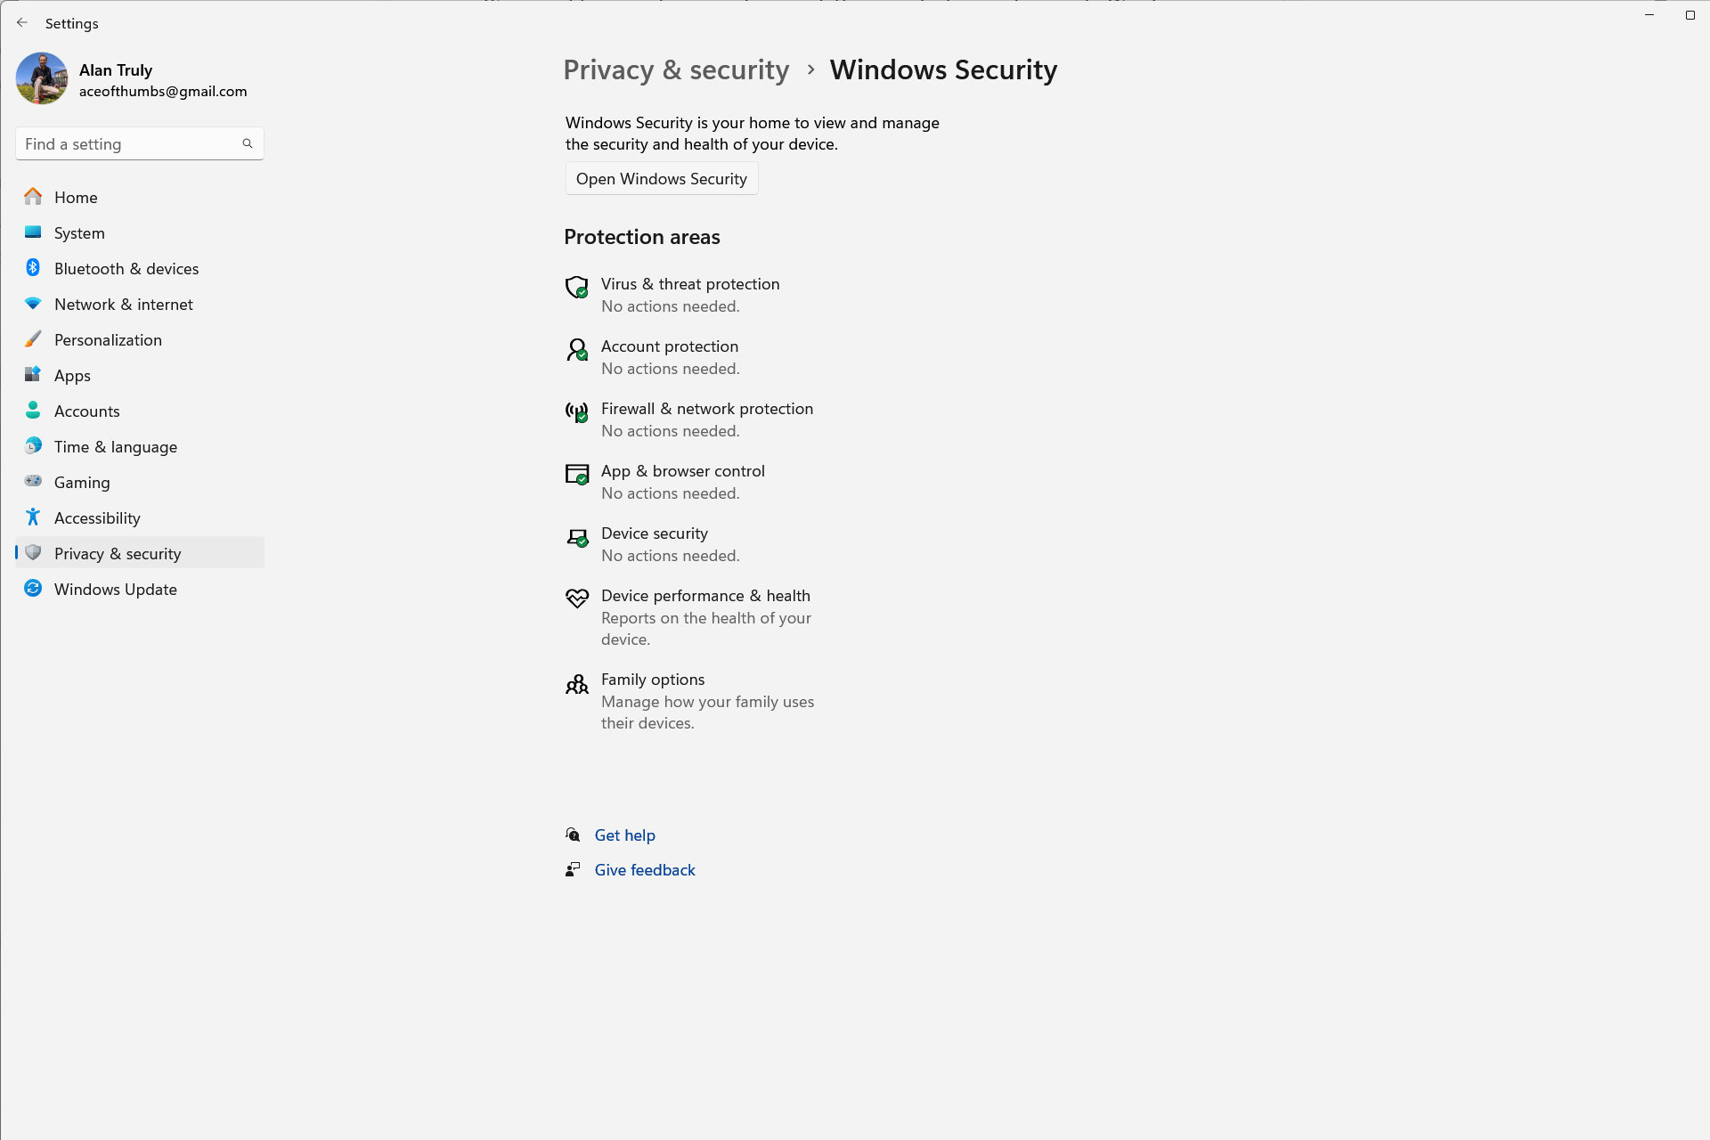The image size is (1710, 1140).
Task: Click the back navigation arrow
Action: pos(23,23)
